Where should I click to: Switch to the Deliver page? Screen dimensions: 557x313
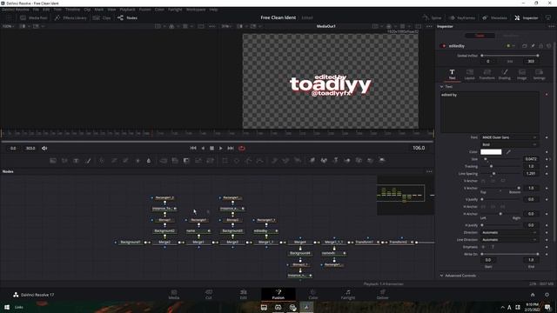[x=382, y=294]
